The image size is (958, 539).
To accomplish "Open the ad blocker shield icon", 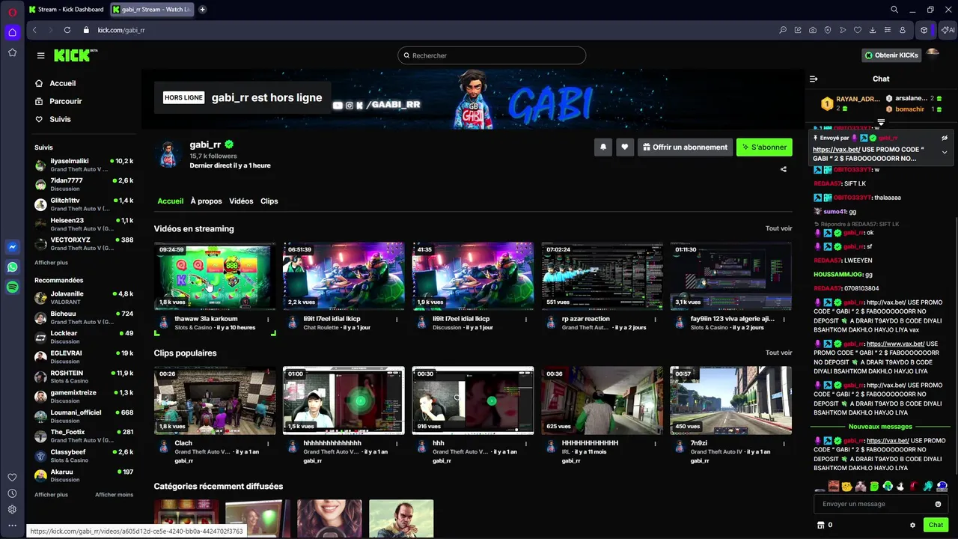I will [828, 30].
